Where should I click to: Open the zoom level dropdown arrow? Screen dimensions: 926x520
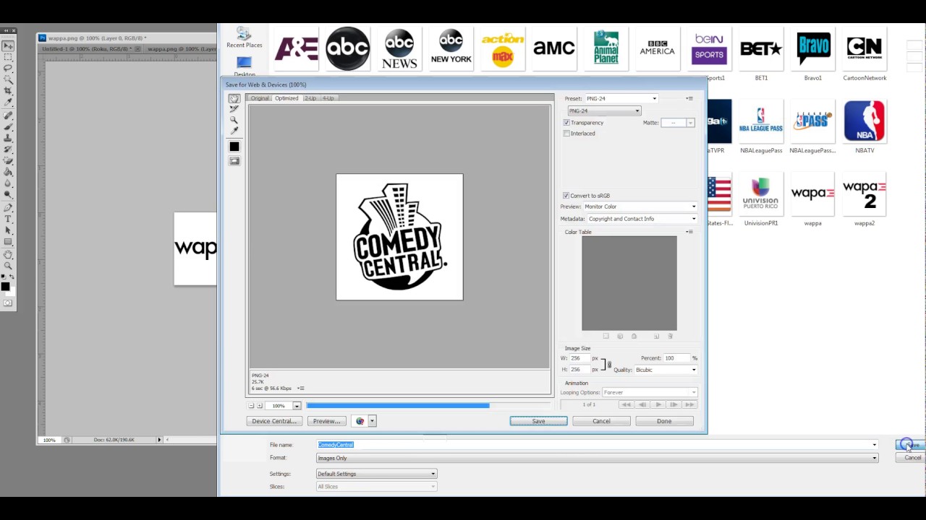pos(297,406)
